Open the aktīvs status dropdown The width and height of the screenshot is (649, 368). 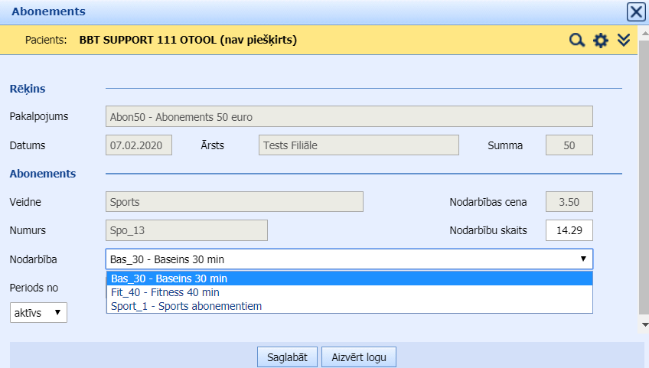(x=38, y=312)
